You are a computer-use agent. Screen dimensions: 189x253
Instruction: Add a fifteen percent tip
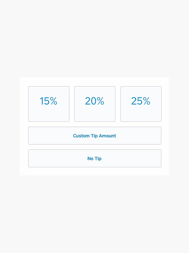(49, 104)
